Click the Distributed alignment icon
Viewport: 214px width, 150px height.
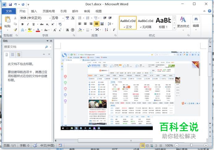tap(102, 24)
